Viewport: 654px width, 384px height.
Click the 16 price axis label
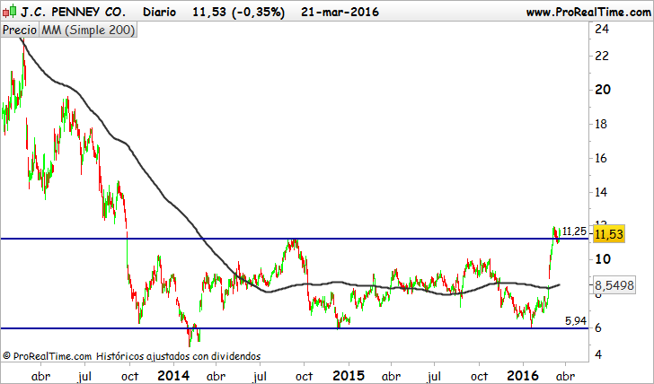tap(601, 158)
